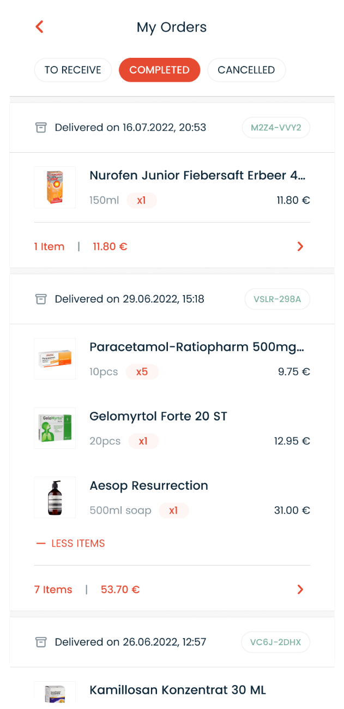The image size is (344, 709).
Task: Open the Nurofen Junior product thumbnail
Action: pyautogui.click(x=55, y=187)
